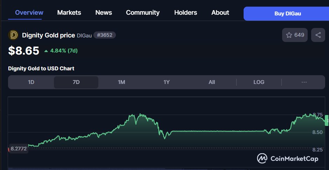Viewport: 329px width, 170px height.
Task: Open the Overview tab
Action: click(x=29, y=13)
